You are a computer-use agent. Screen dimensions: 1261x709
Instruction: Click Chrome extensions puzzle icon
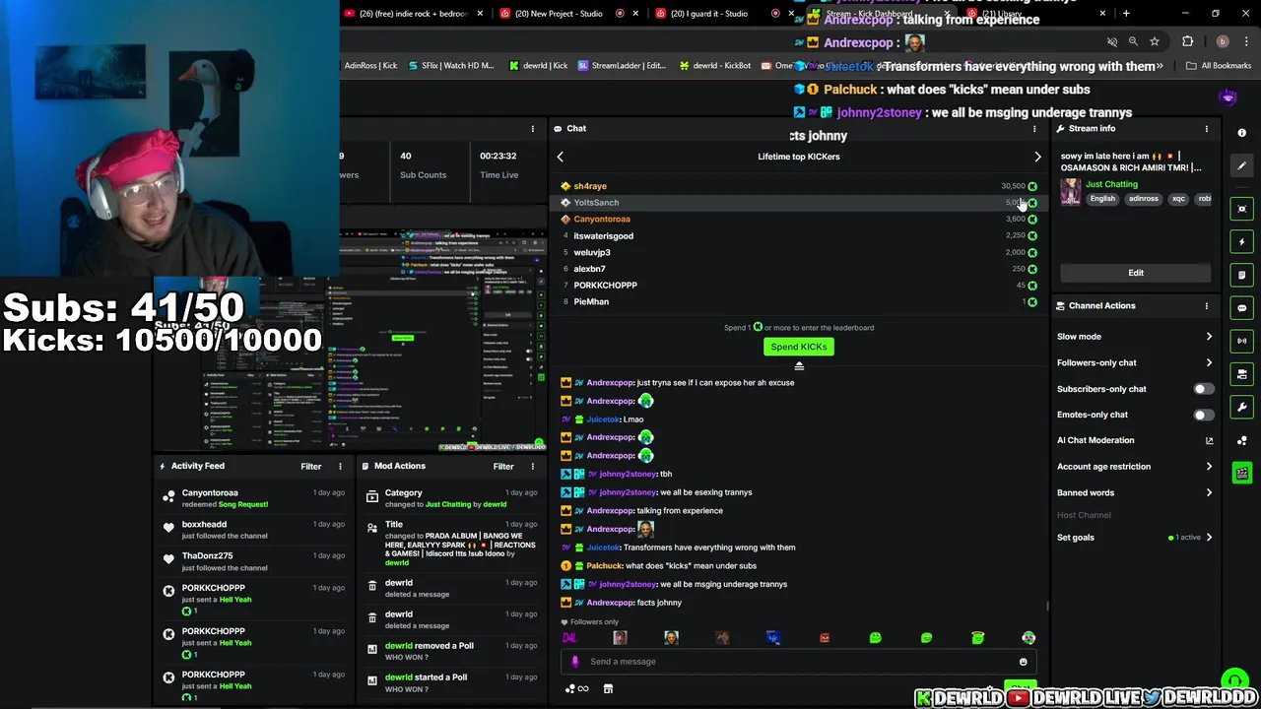tap(1187, 41)
